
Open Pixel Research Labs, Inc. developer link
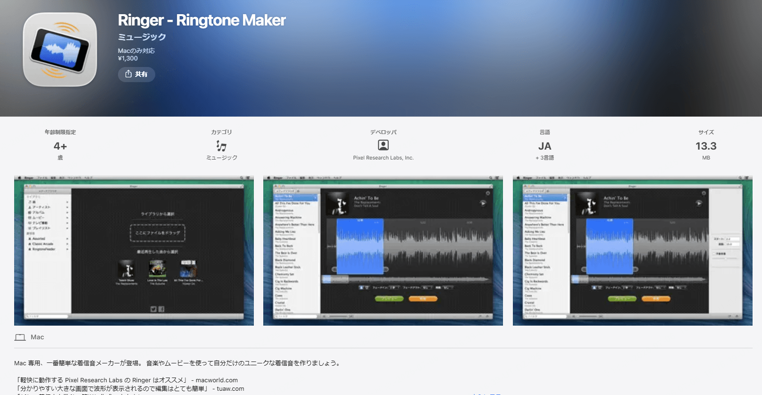[x=383, y=158]
